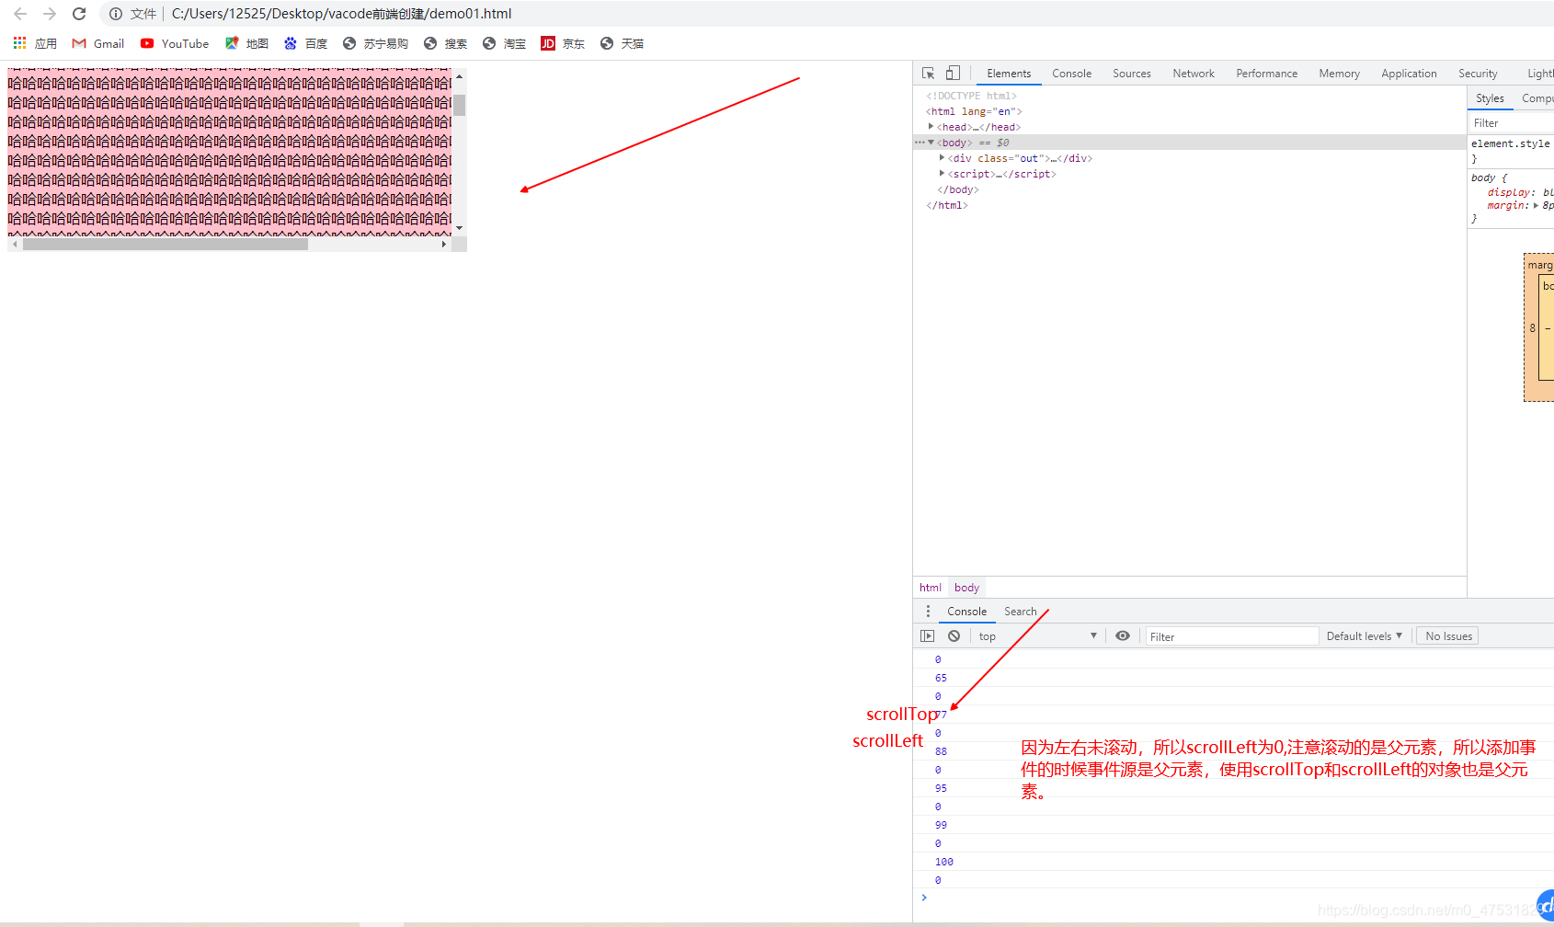1554x927 pixels.
Task: Select body in the breadcrumb bar
Action: [966, 588]
